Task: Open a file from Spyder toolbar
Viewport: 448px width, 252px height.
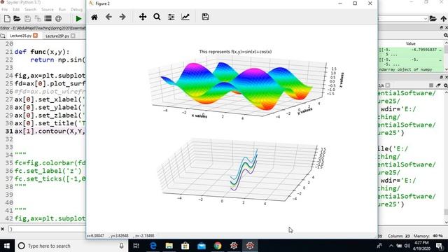Action: 17,19
